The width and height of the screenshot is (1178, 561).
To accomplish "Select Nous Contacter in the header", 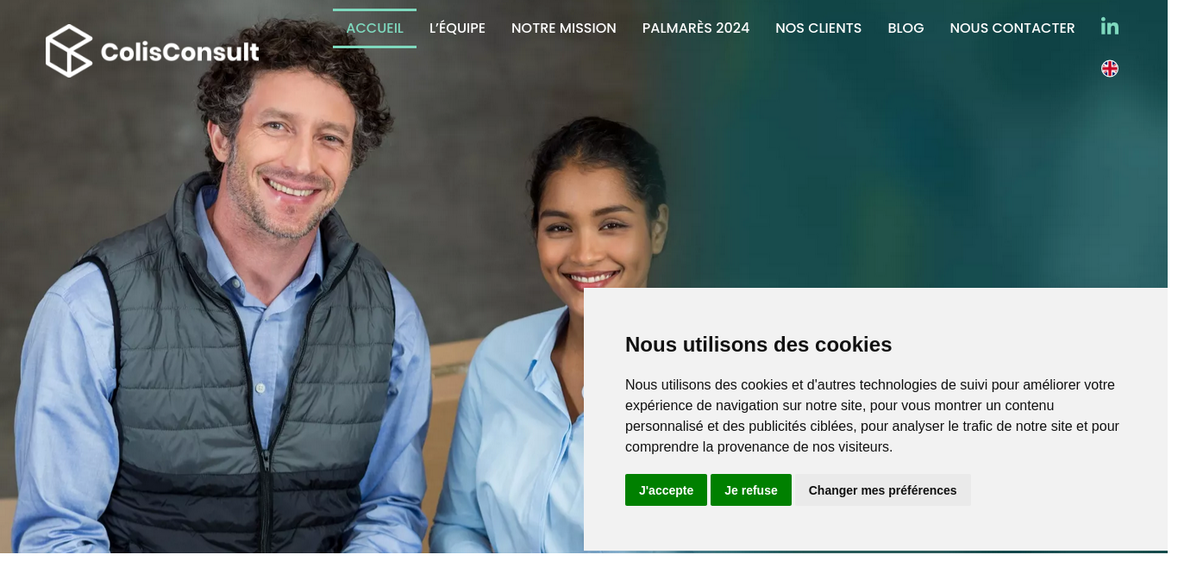I will 1012,28.
